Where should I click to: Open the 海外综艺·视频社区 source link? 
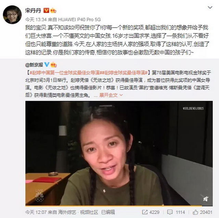(x=78, y=212)
